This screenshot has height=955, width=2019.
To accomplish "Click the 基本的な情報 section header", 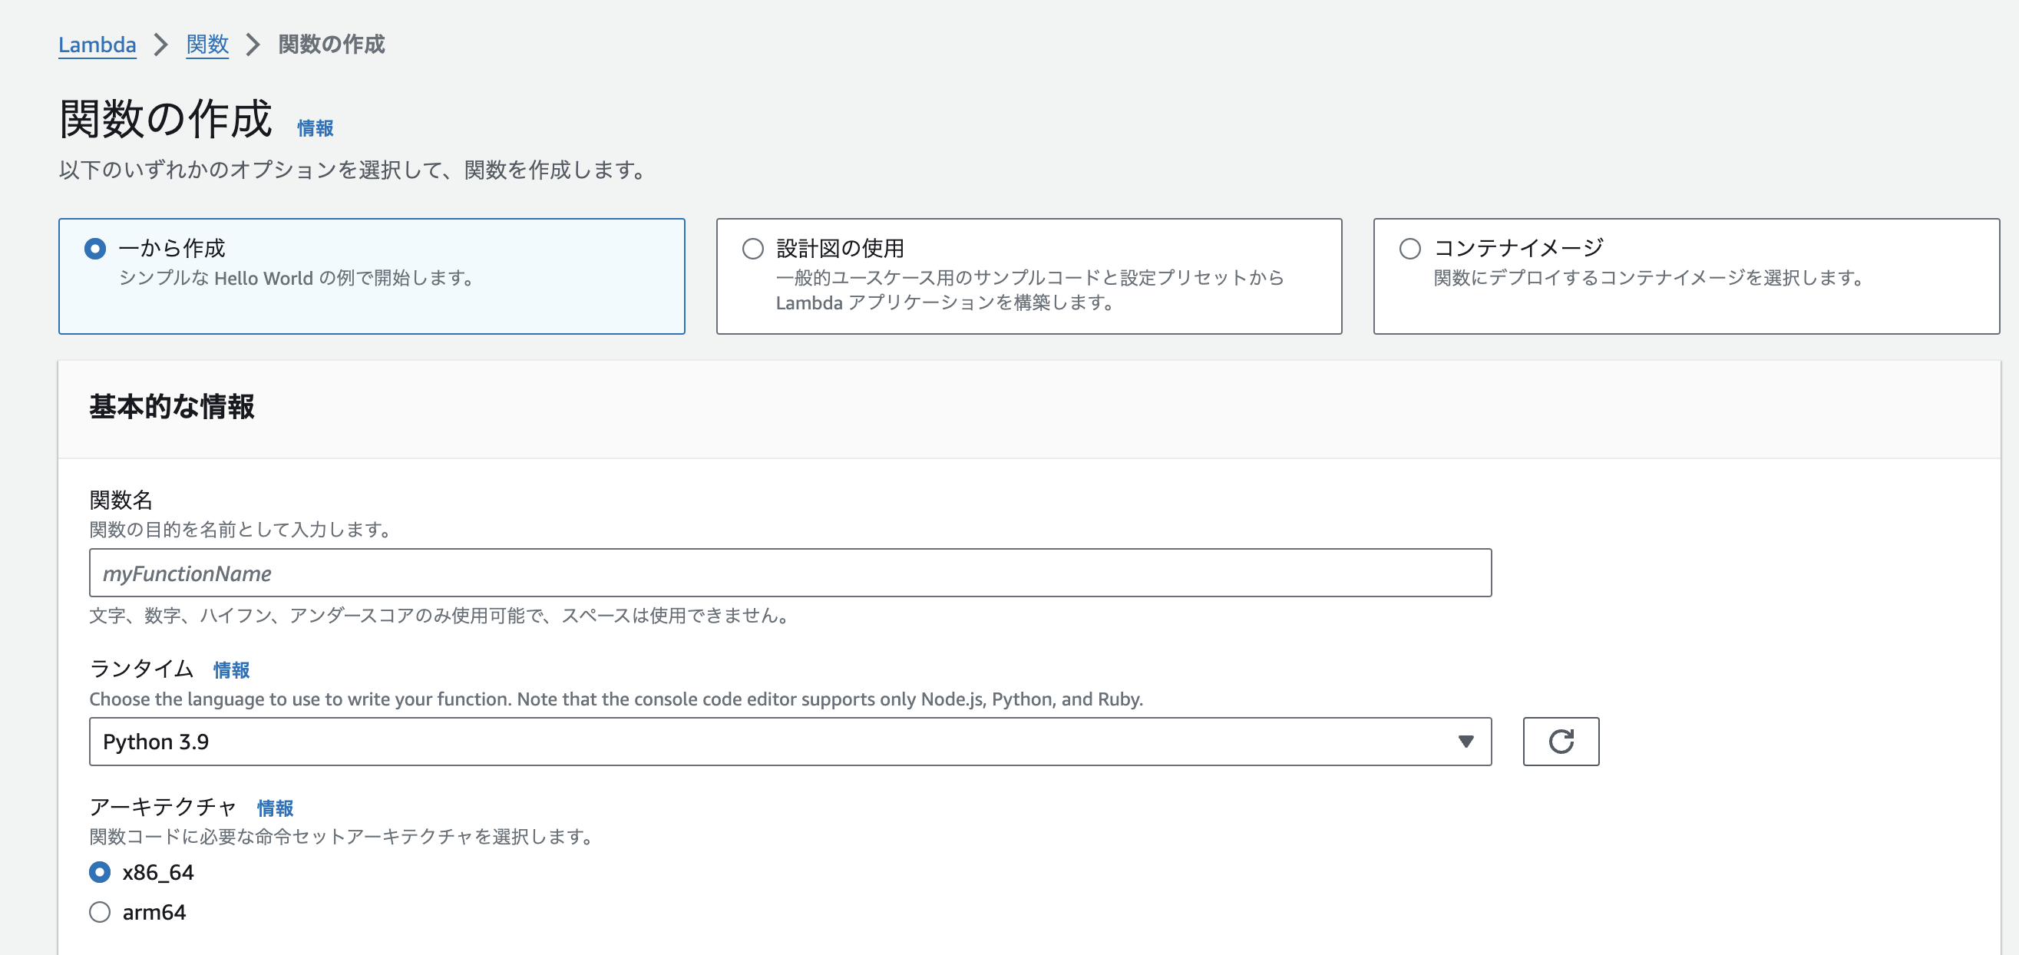I will coord(172,408).
